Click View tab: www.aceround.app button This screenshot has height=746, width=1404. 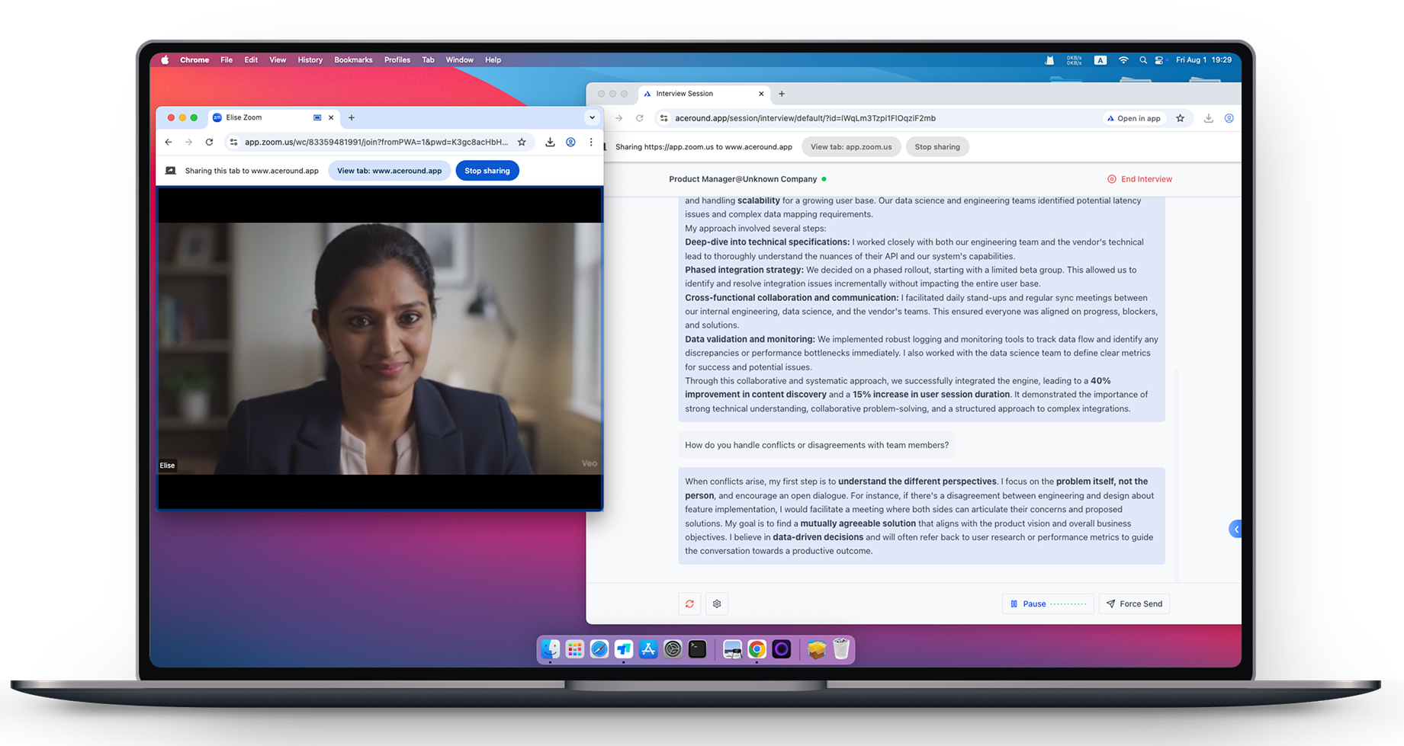point(389,171)
